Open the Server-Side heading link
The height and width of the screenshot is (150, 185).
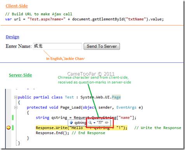click(x=20, y=75)
